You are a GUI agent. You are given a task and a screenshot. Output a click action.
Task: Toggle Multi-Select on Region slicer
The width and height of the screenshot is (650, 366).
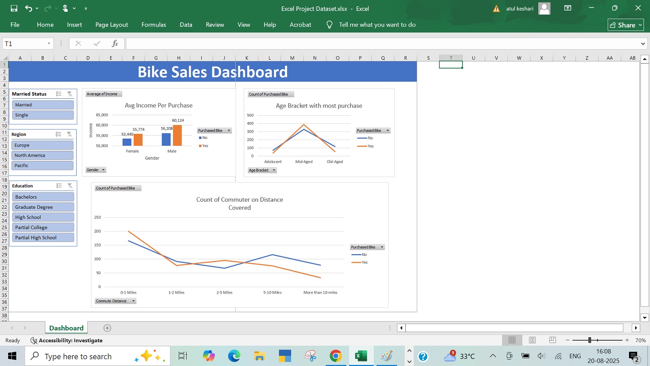click(58, 134)
